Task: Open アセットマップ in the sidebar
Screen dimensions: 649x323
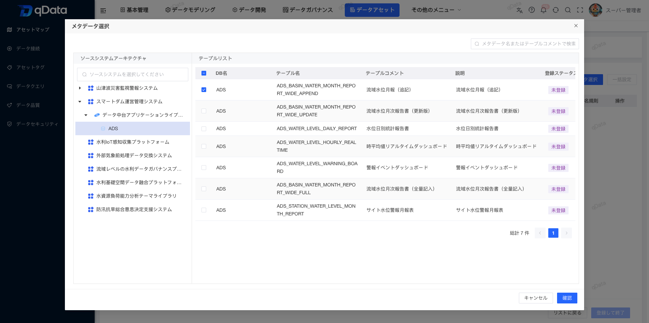Action: [x=33, y=30]
